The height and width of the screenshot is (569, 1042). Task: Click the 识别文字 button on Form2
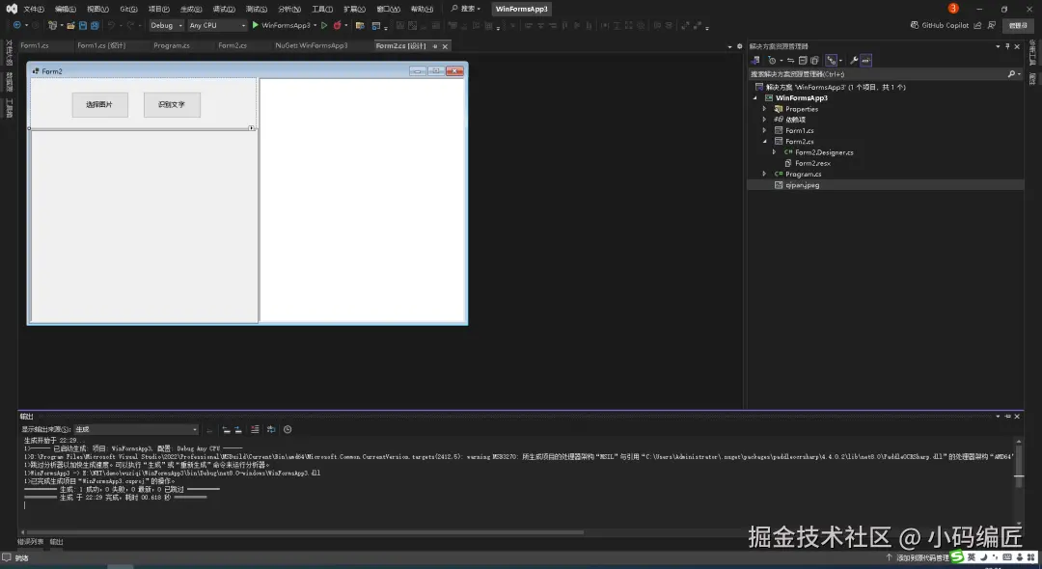pos(172,105)
